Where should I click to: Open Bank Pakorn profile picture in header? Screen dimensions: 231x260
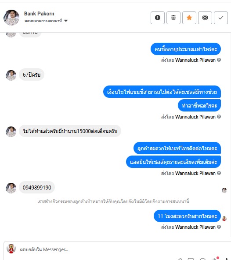point(11,18)
